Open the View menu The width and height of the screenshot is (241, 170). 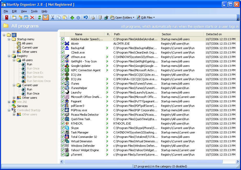(x=24, y=11)
